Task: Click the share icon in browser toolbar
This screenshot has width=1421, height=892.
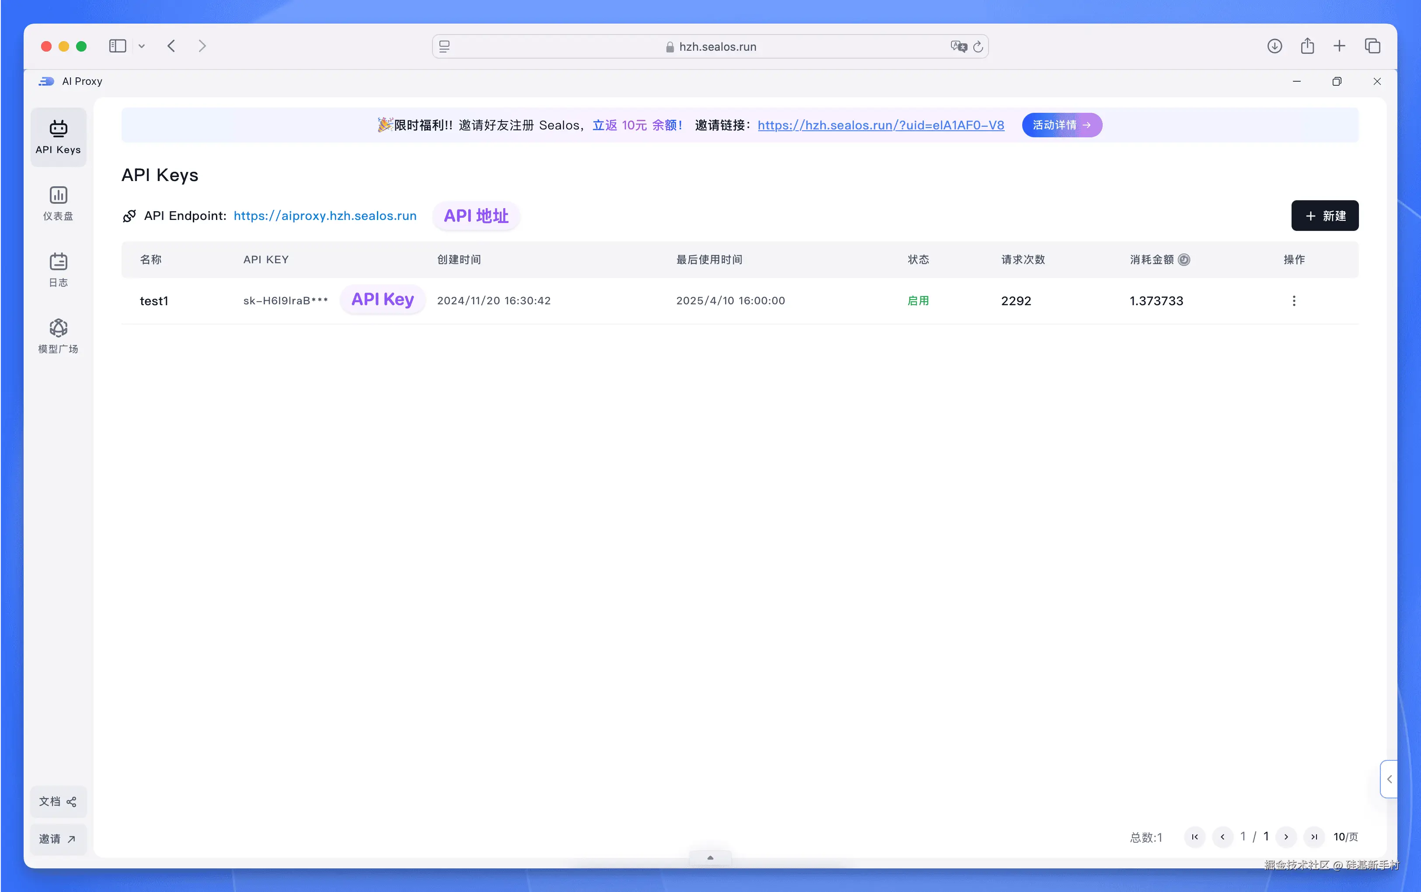Action: coord(1307,46)
